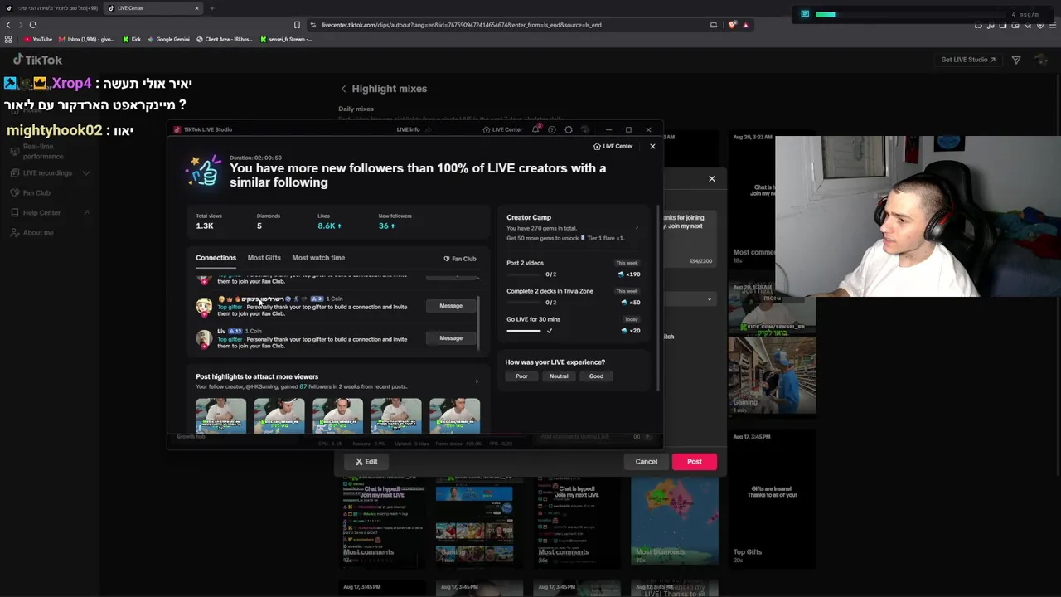Image resolution: width=1061 pixels, height=597 pixels.
Task: Click the emoji icon in the comment box
Action: 637,437
